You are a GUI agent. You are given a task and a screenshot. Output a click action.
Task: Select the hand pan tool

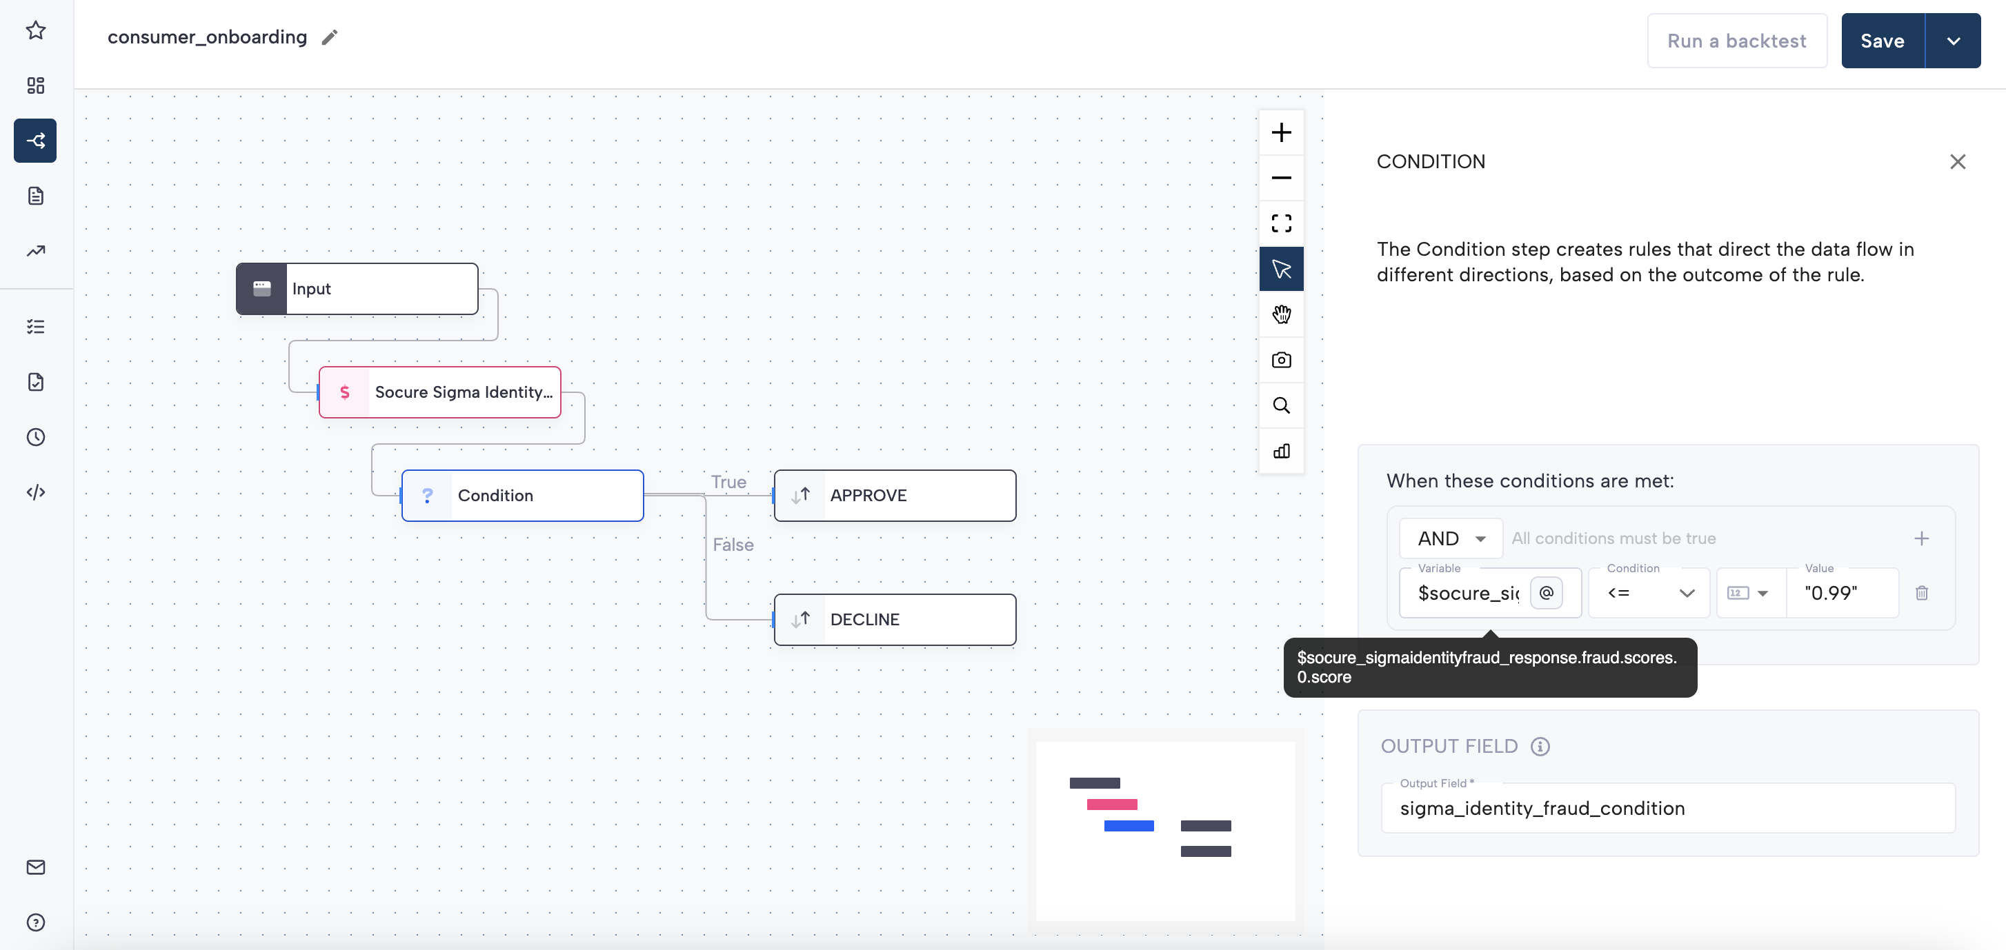(1281, 314)
